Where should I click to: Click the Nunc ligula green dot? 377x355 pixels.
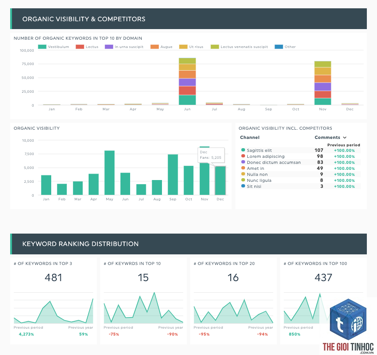[243, 180]
